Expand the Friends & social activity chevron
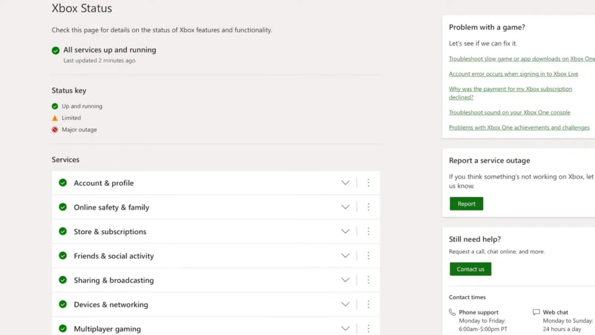 pyautogui.click(x=345, y=256)
